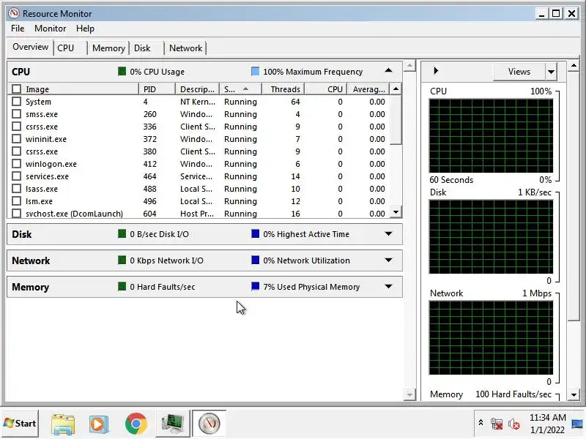Launch Windows Media Player from the taskbar
This screenshot has width=586, height=439.
click(99, 424)
